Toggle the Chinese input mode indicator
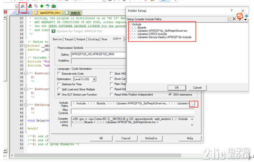The height and width of the screenshot is (162, 254). pyautogui.click(x=246, y=16)
